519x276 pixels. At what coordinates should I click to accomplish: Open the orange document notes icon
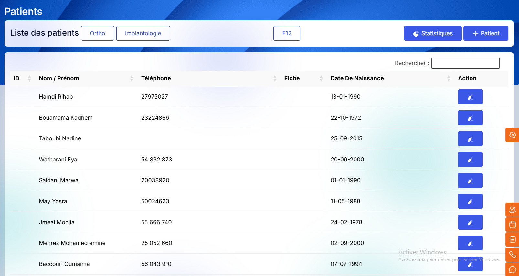tap(512, 239)
